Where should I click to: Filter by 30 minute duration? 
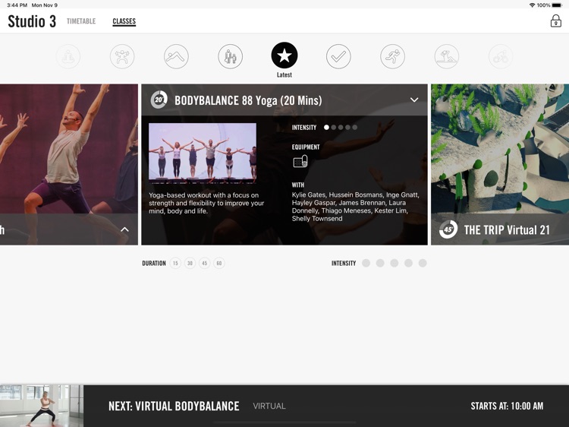[x=190, y=263]
